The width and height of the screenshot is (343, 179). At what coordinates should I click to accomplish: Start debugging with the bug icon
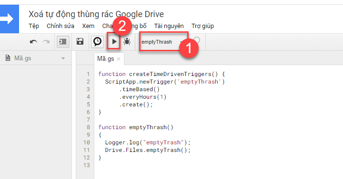tap(127, 41)
